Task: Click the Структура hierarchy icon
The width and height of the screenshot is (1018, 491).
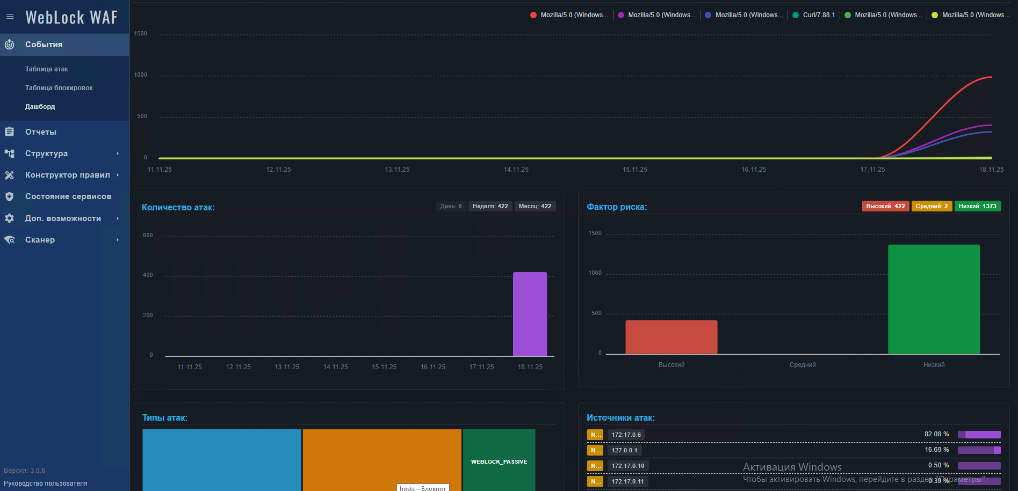Action: [x=10, y=153]
